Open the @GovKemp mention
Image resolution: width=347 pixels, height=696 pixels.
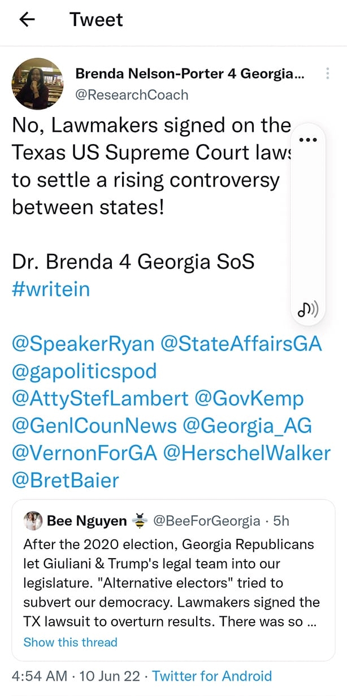coord(249,398)
